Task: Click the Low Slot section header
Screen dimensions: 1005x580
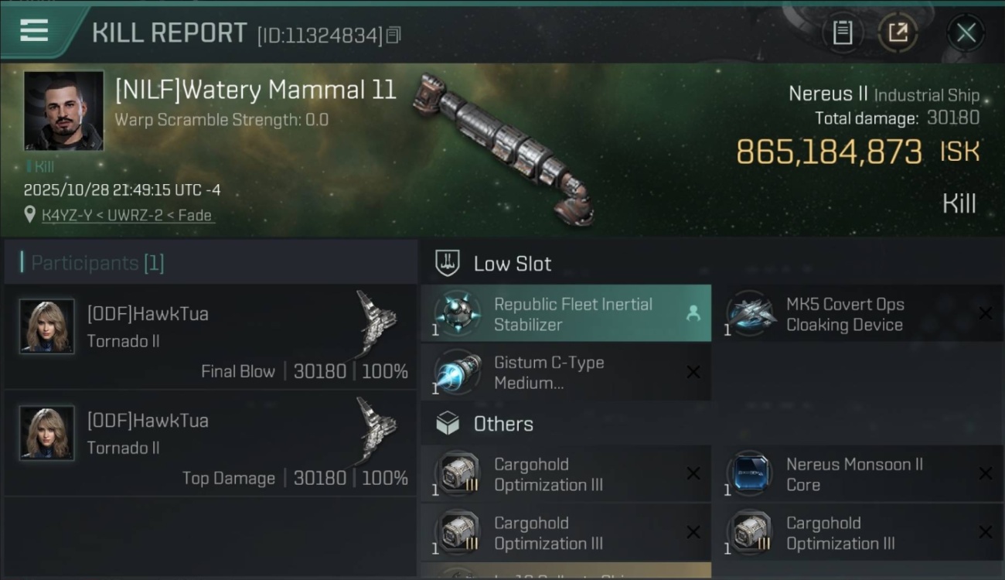Action: click(512, 264)
